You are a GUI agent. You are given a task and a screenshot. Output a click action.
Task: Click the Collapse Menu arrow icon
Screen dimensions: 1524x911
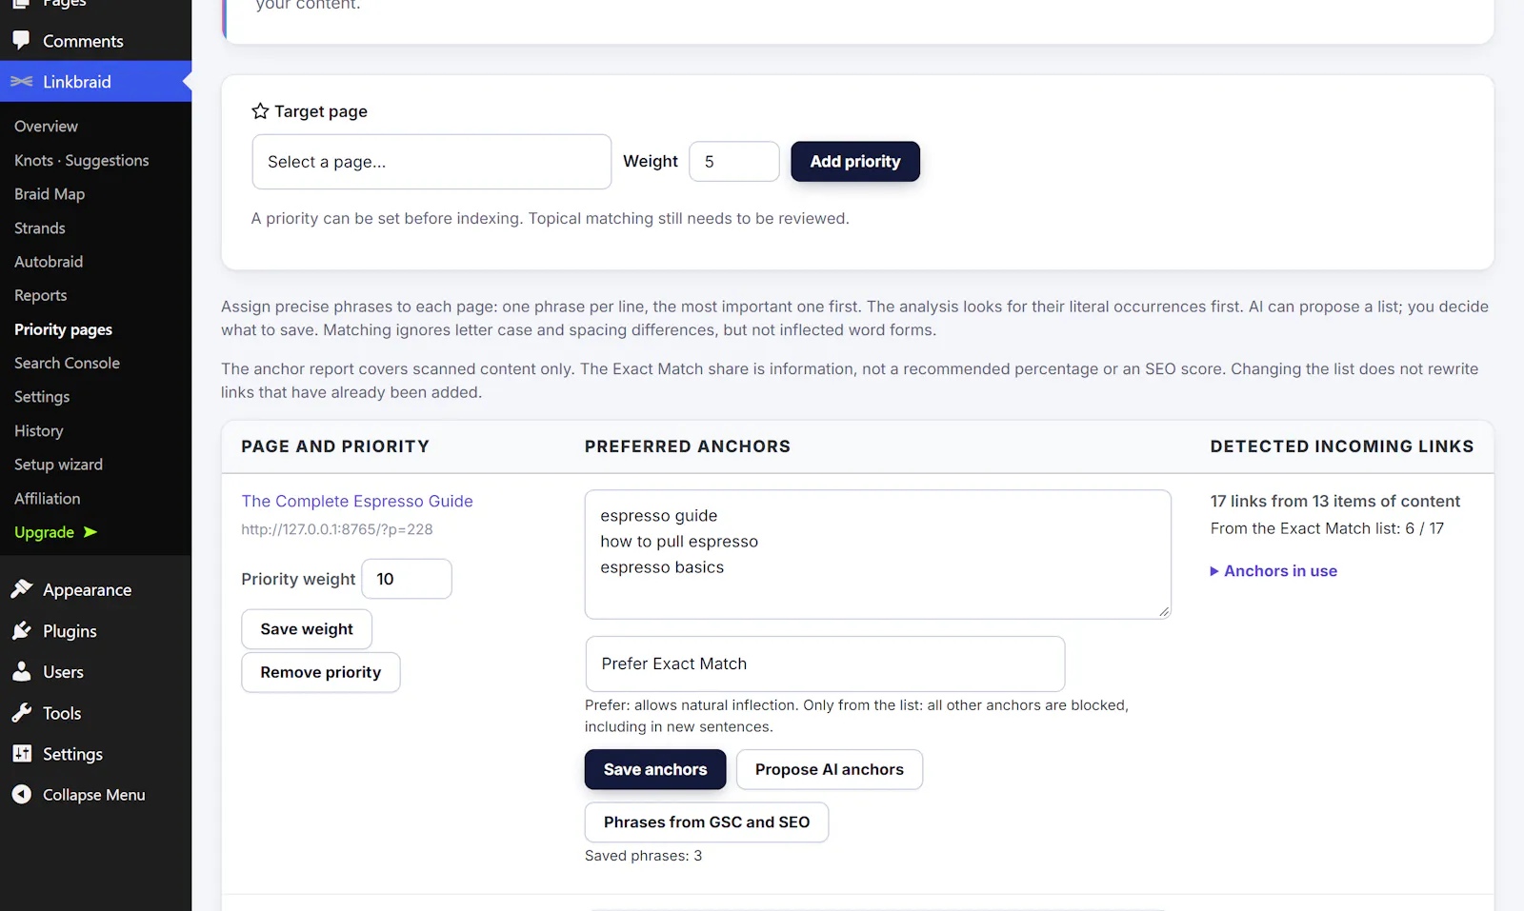pos(21,794)
